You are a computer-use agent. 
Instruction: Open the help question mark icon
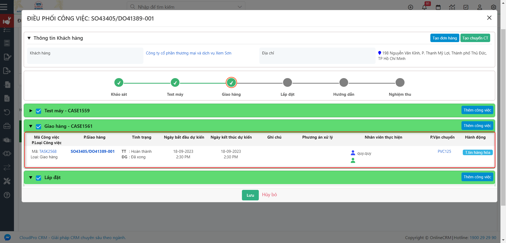[7, 195]
